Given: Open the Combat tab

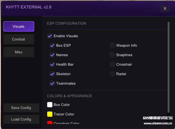Looking at the screenshot, I should click(x=18, y=39).
